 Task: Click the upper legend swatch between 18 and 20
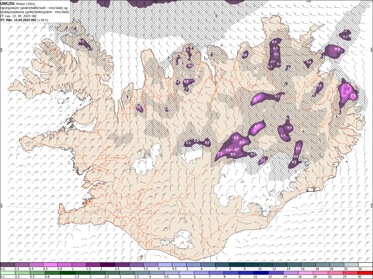tap(323, 265)
